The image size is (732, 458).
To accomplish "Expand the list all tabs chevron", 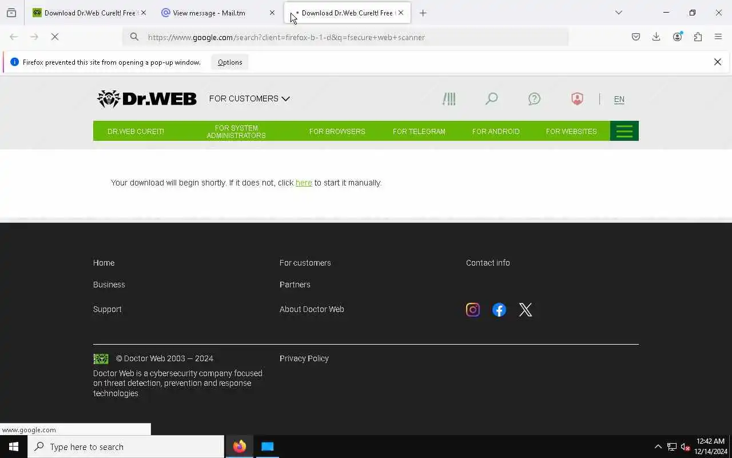I will click(619, 13).
